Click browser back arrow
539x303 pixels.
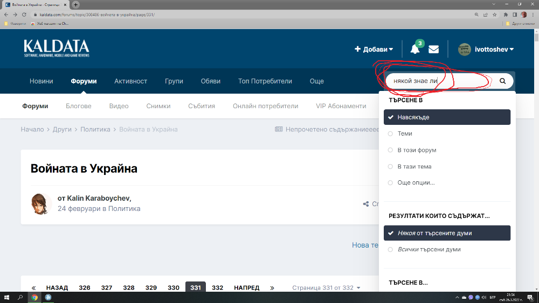pyautogui.click(x=6, y=15)
